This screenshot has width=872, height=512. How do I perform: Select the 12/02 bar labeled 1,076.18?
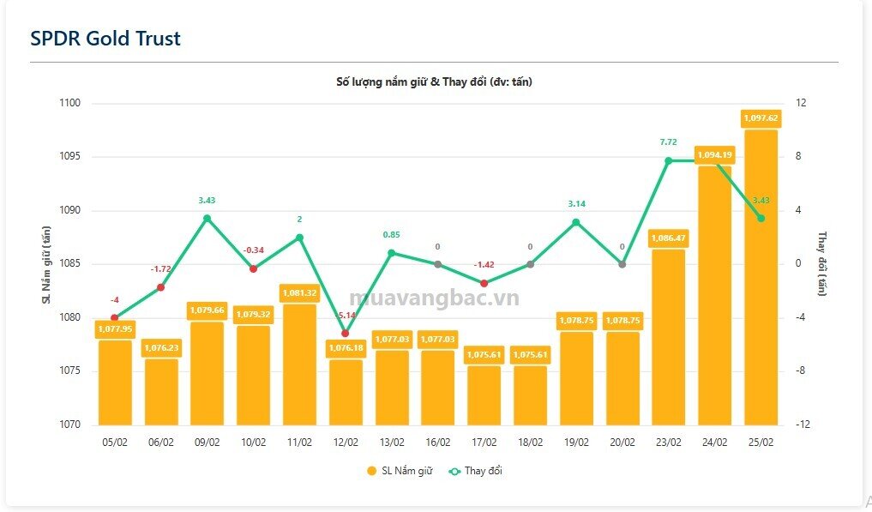pyautogui.click(x=346, y=393)
